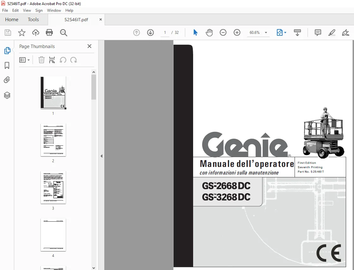
Task: Open the find text magnifier tool
Action: (x=64, y=33)
